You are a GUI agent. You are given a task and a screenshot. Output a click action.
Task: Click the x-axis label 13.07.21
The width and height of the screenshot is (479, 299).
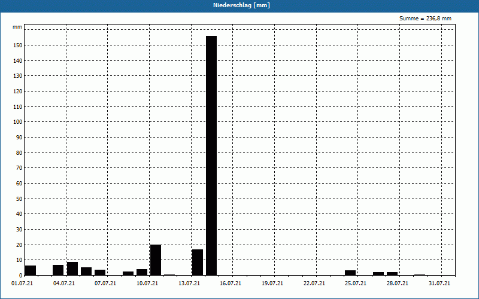(x=189, y=283)
